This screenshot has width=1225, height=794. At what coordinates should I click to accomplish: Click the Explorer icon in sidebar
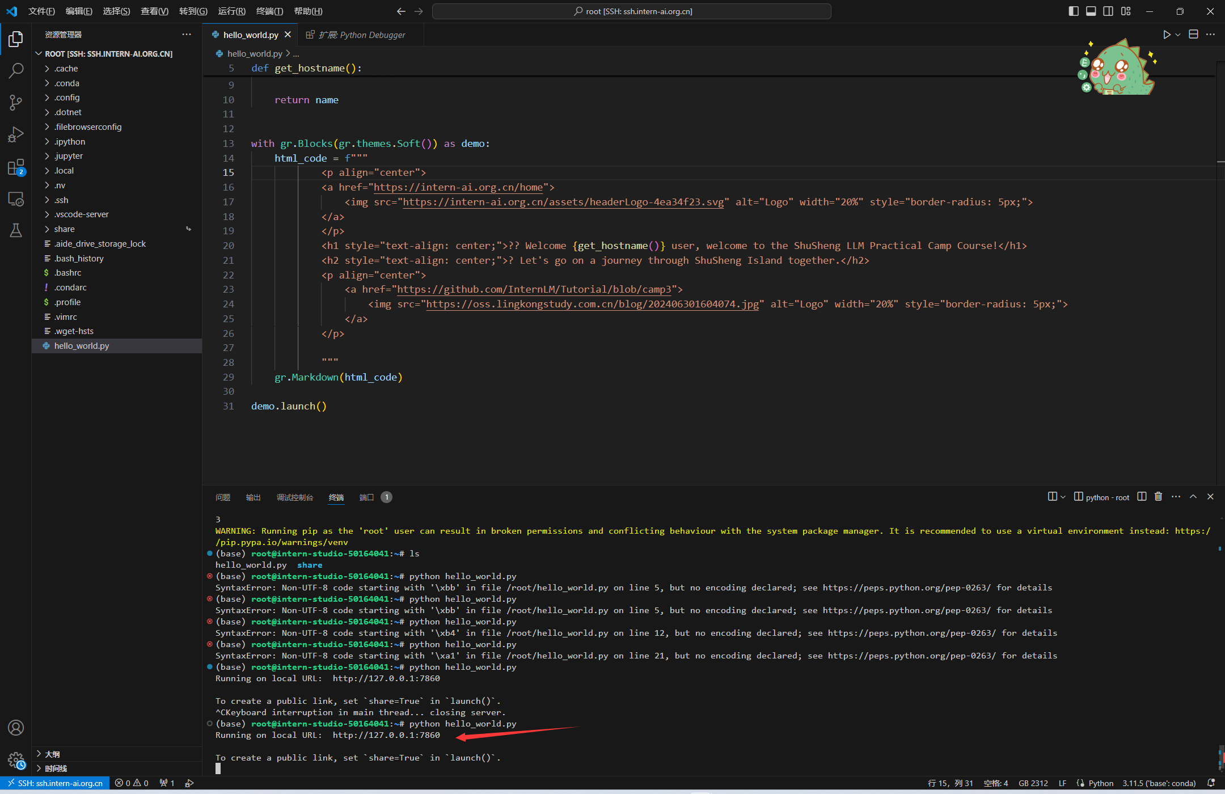click(16, 41)
